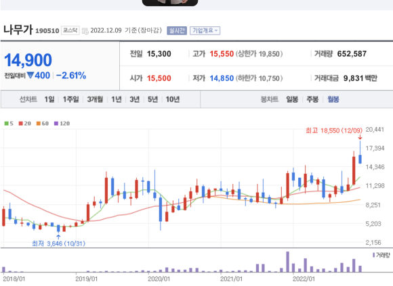The height and width of the screenshot is (286, 393).
Task: Click the 상한가 19,850 text
Action: 259,54
